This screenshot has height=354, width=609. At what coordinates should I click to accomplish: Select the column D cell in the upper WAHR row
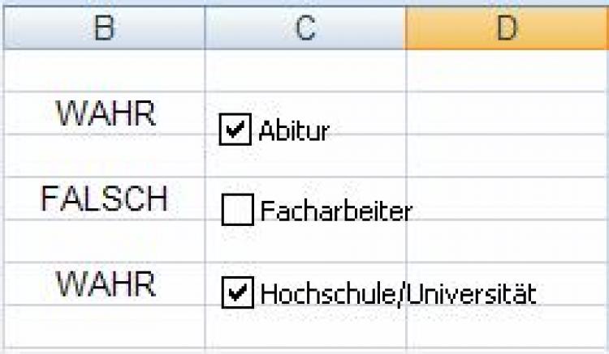[x=507, y=113]
